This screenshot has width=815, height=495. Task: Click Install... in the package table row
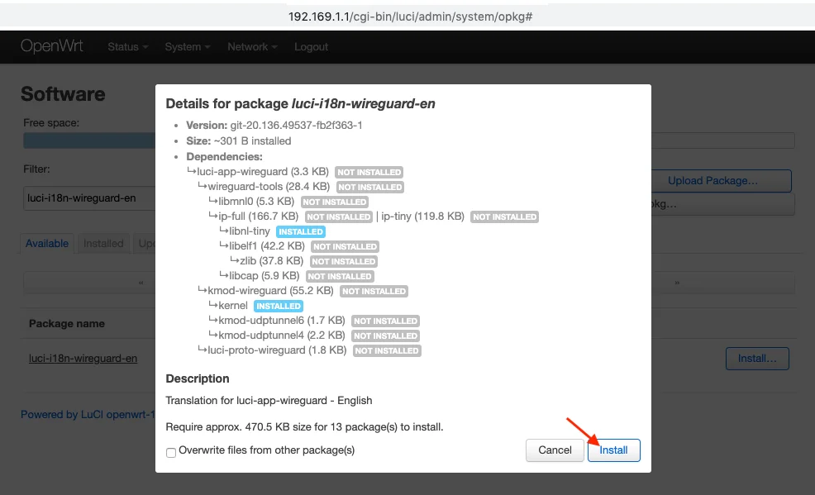click(756, 359)
